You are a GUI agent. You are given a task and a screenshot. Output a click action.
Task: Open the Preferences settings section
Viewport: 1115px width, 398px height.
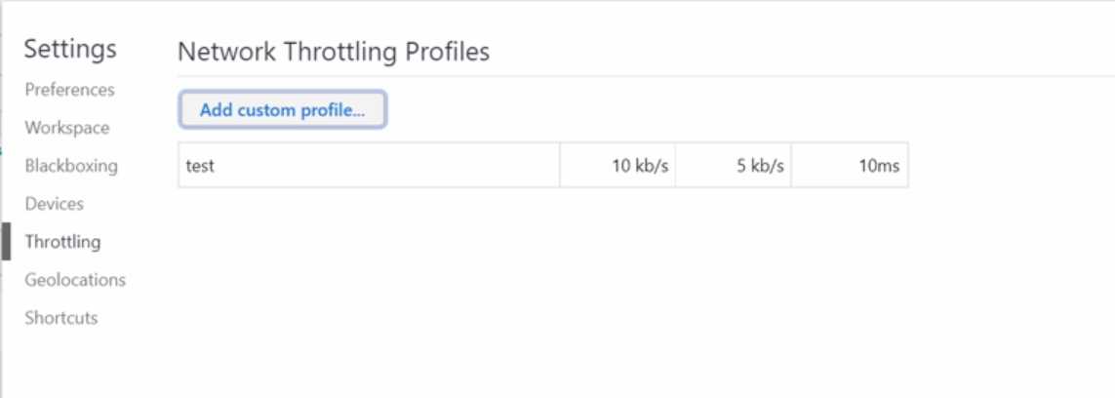click(x=69, y=91)
